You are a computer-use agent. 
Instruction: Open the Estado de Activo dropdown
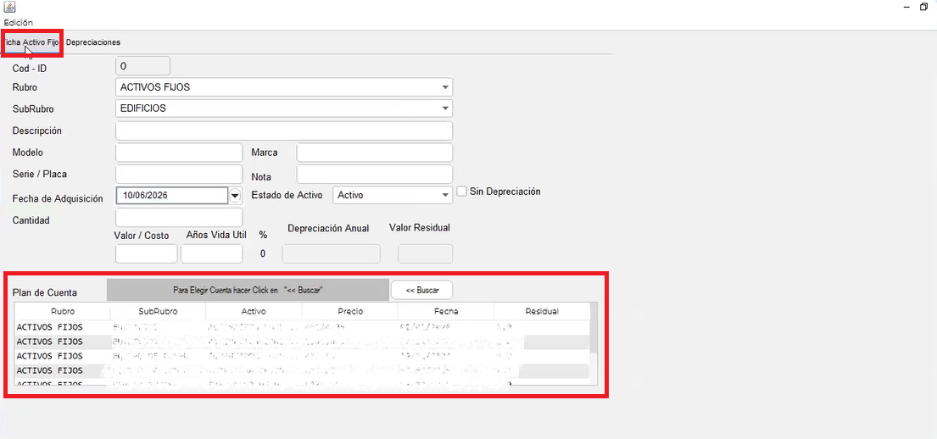coord(392,195)
